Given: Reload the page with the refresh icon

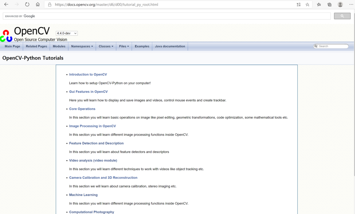Looking at the screenshot, I should click(27, 4).
